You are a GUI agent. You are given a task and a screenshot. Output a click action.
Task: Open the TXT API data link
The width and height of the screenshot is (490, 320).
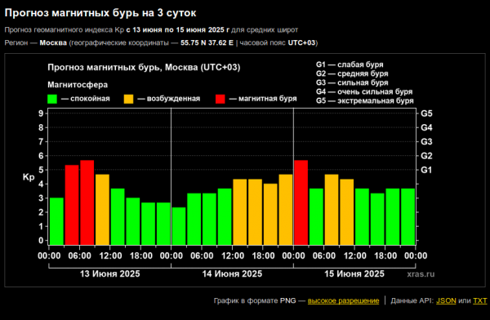pyautogui.click(x=479, y=300)
